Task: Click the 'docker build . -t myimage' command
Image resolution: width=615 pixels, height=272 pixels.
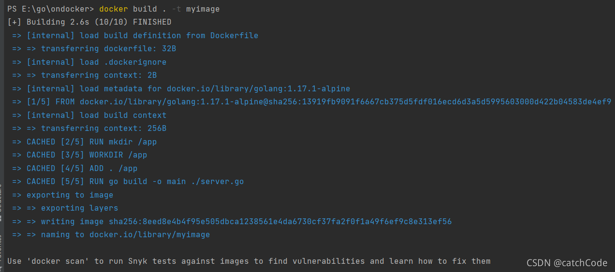Action: coord(160,9)
